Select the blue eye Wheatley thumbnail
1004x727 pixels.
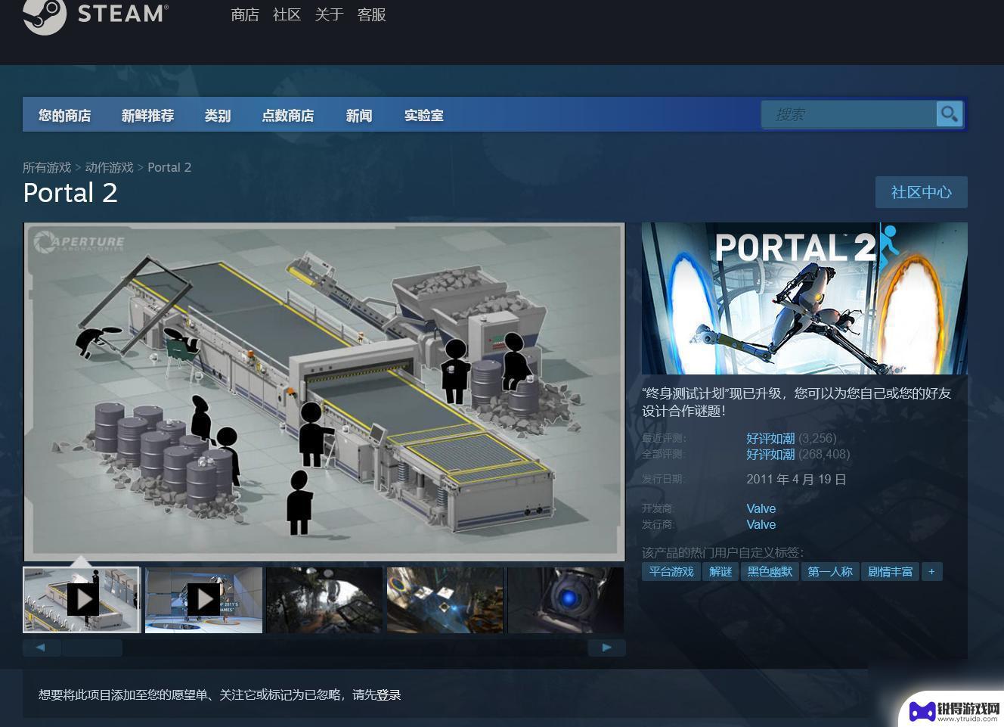click(x=566, y=600)
